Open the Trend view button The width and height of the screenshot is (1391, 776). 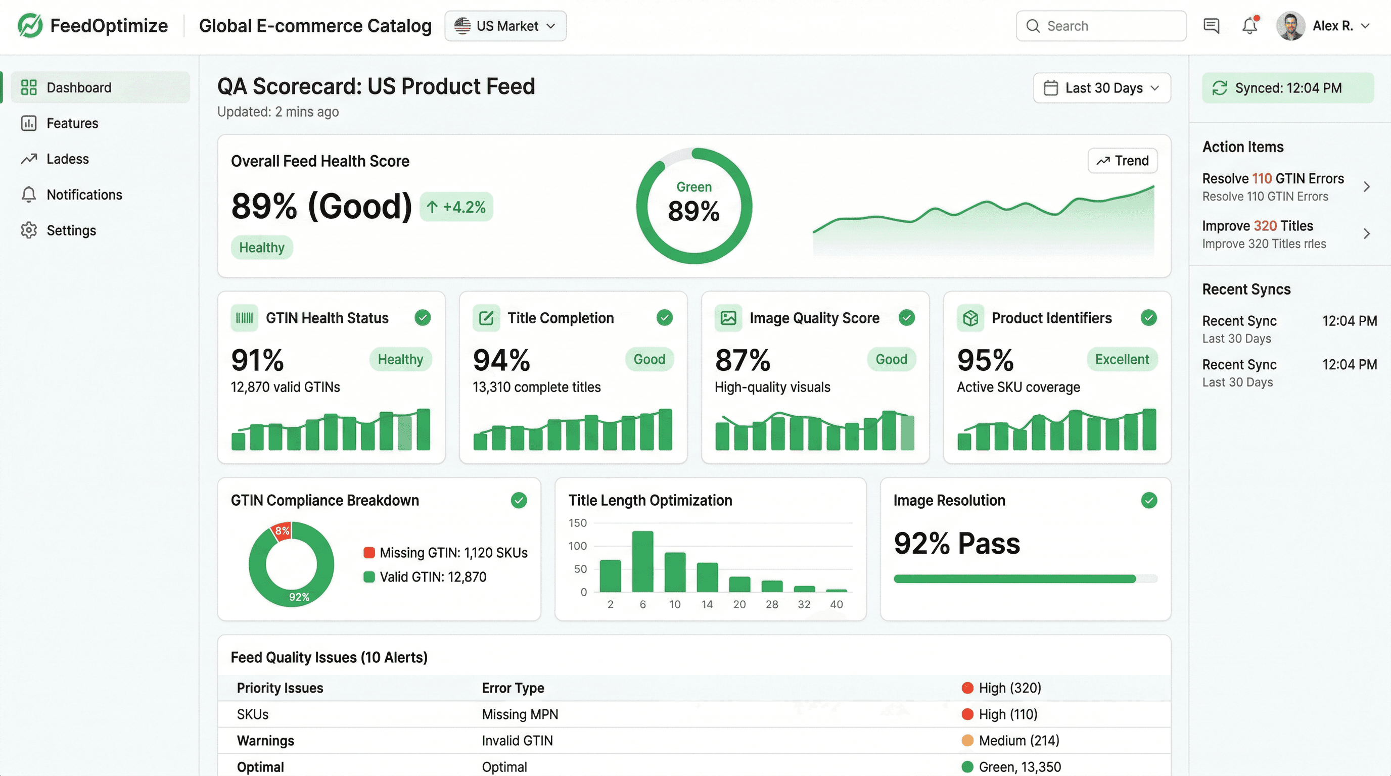(x=1122, y=160)
